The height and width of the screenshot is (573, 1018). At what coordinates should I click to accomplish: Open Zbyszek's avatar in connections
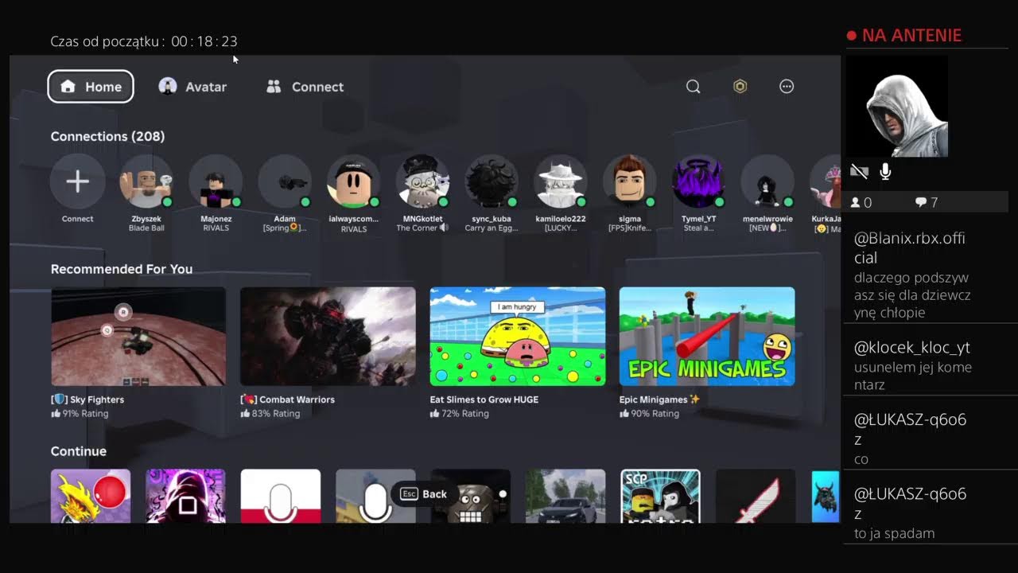click(x=146, y=181)
